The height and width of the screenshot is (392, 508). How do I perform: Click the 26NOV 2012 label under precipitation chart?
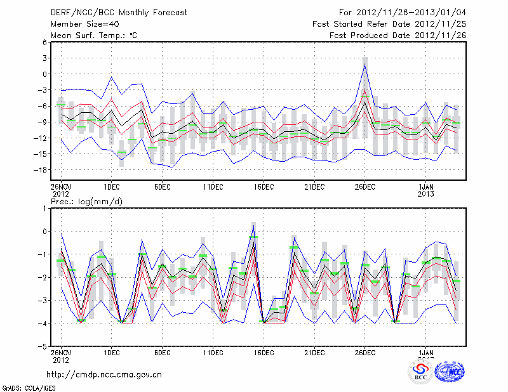pyautogui.click(x=61, y=356)
